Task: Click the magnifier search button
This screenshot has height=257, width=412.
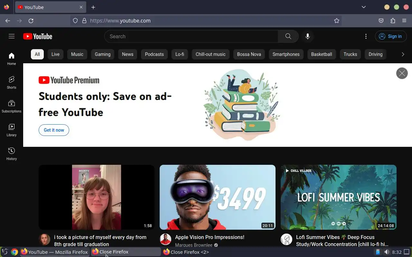Action: 288,36
